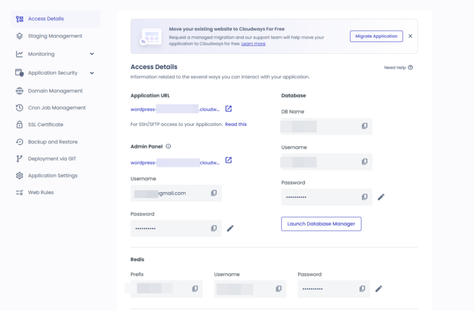This screenshot has height=311, width=474.
Task: Click the Database password field
Action: [x=327, y=197]
